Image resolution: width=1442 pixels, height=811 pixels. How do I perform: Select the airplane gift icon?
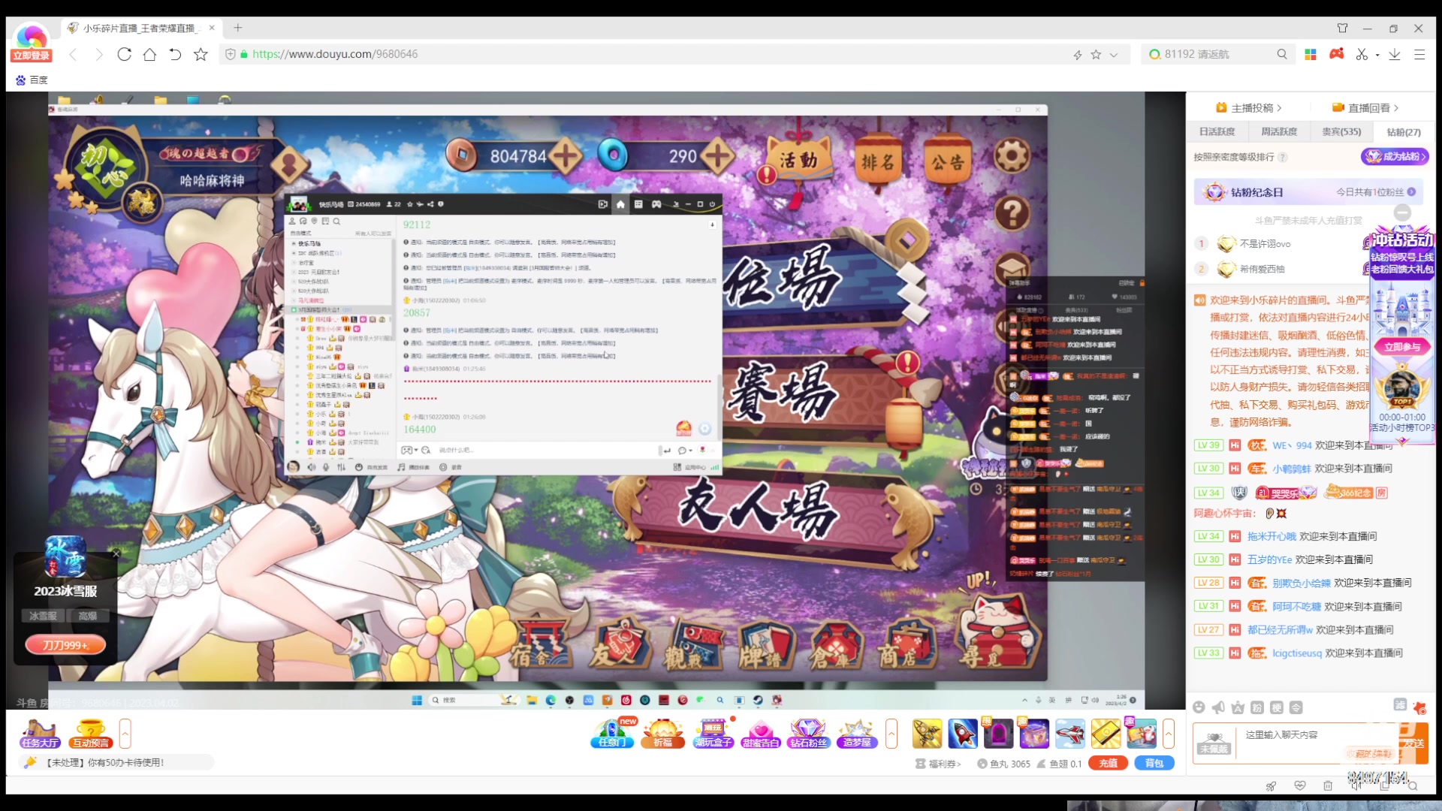coord(1069,733)
